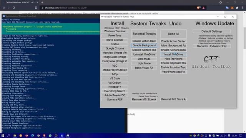Click the volume speaker icon in system tray

[x=225, y=136]
